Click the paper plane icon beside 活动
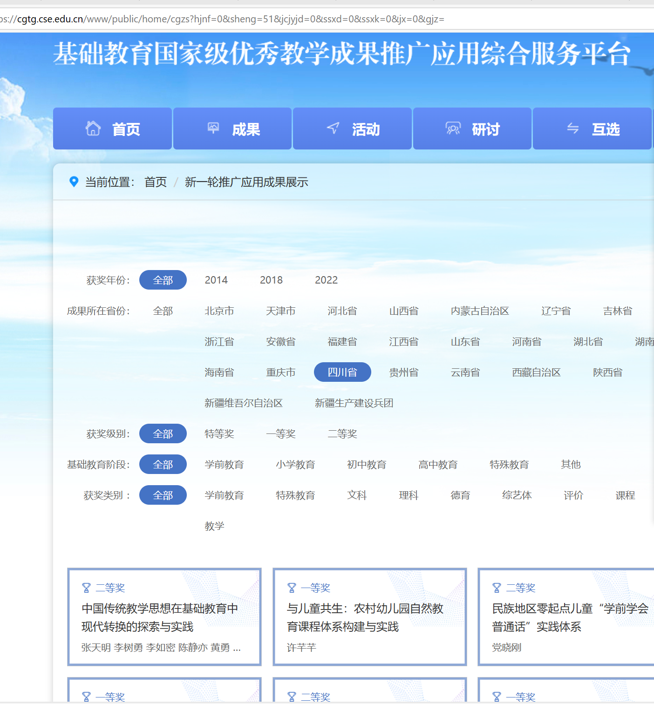This screenshot has height=704, width=654. 333,128
